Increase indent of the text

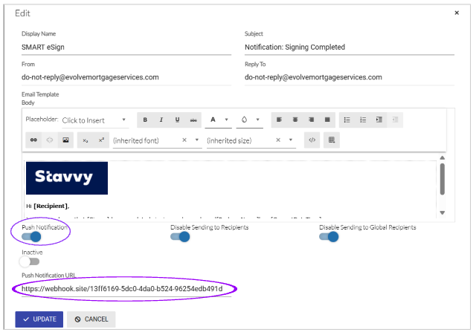(x=379, y=120)
